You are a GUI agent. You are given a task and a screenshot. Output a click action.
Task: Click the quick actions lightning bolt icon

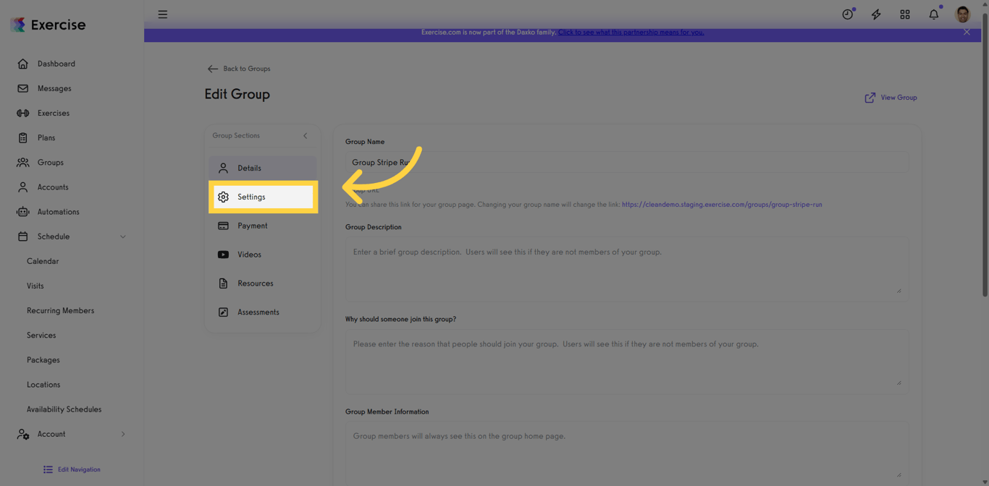point(876,14)
